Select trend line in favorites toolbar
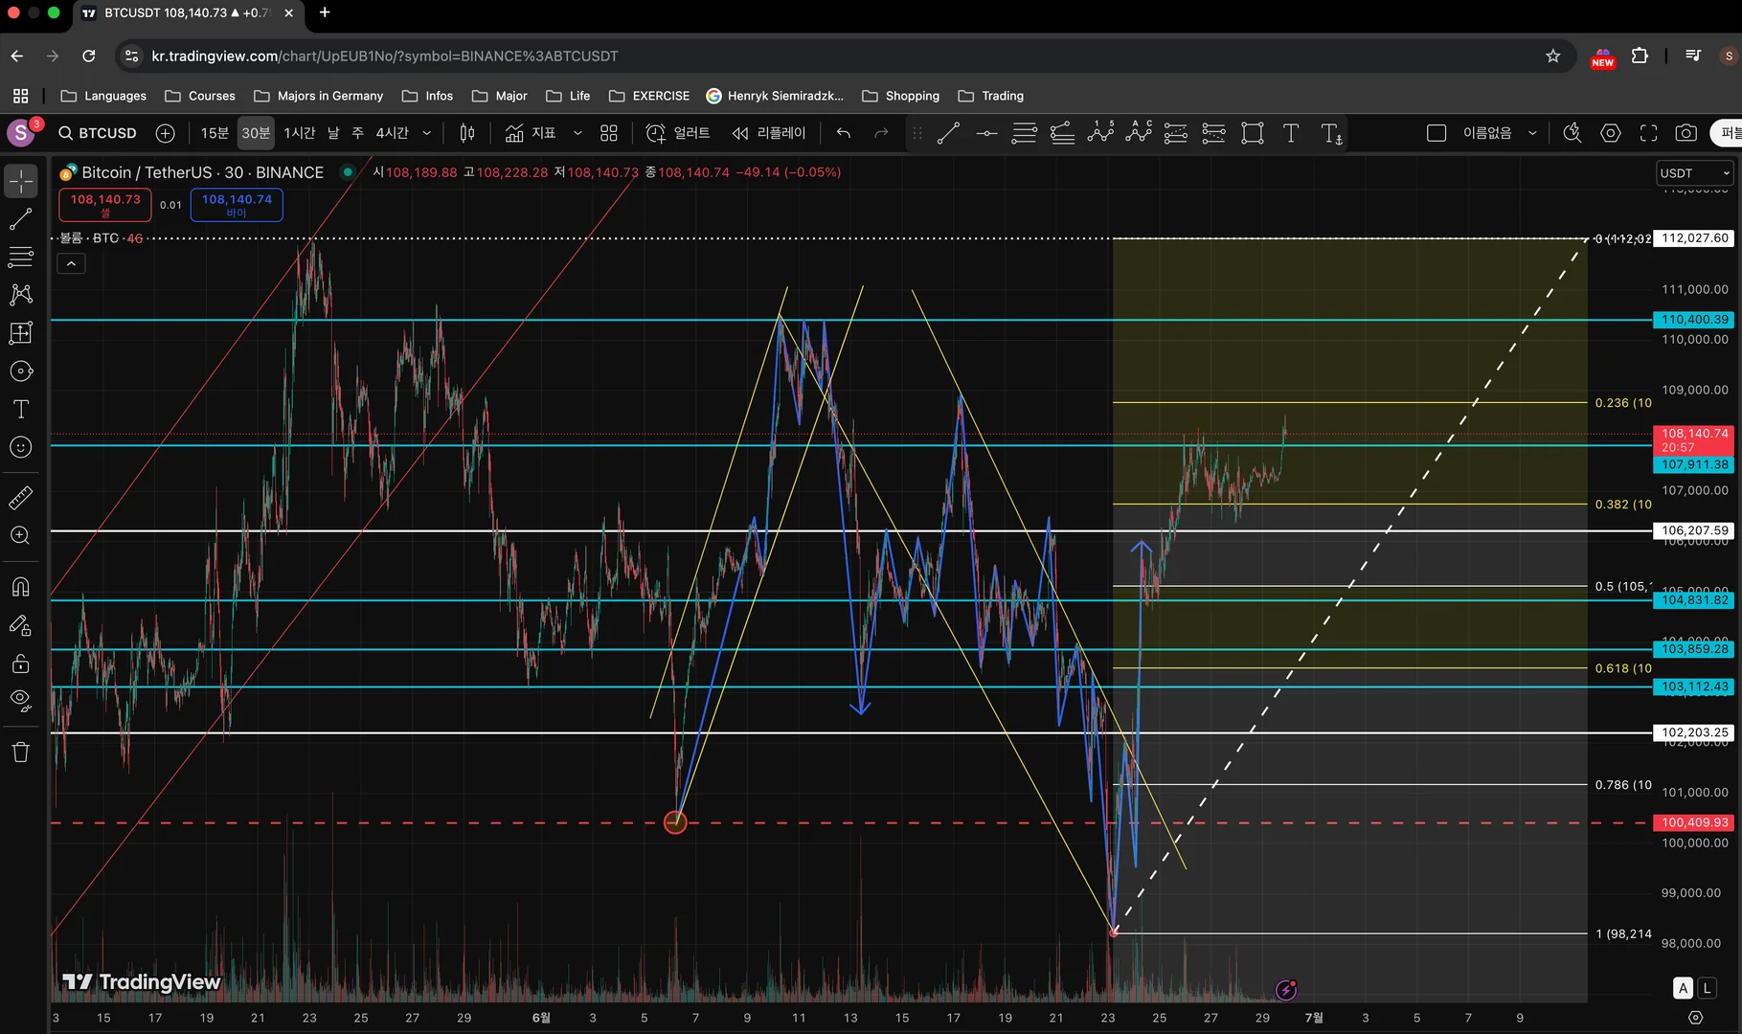 point(949,133)
